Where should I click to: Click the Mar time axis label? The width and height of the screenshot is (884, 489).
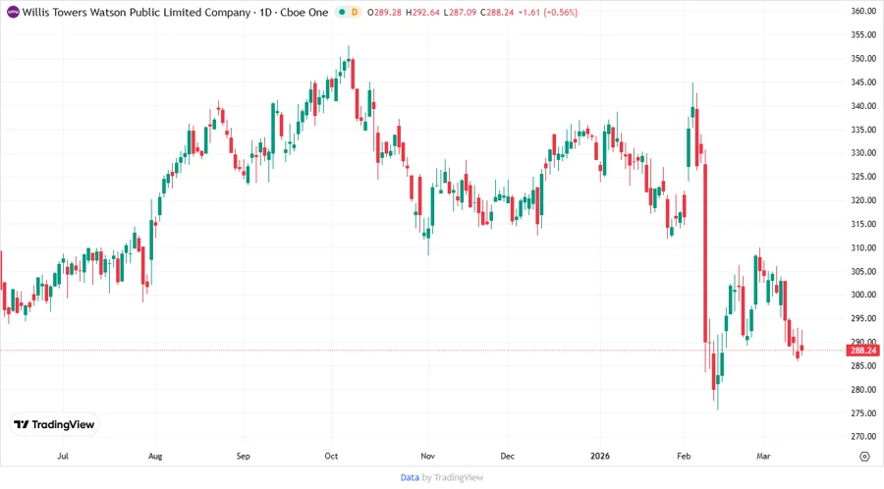click(x=763, y=456)
